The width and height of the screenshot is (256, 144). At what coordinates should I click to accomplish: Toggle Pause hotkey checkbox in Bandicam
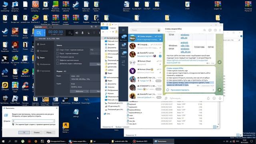tap(58, 53)
